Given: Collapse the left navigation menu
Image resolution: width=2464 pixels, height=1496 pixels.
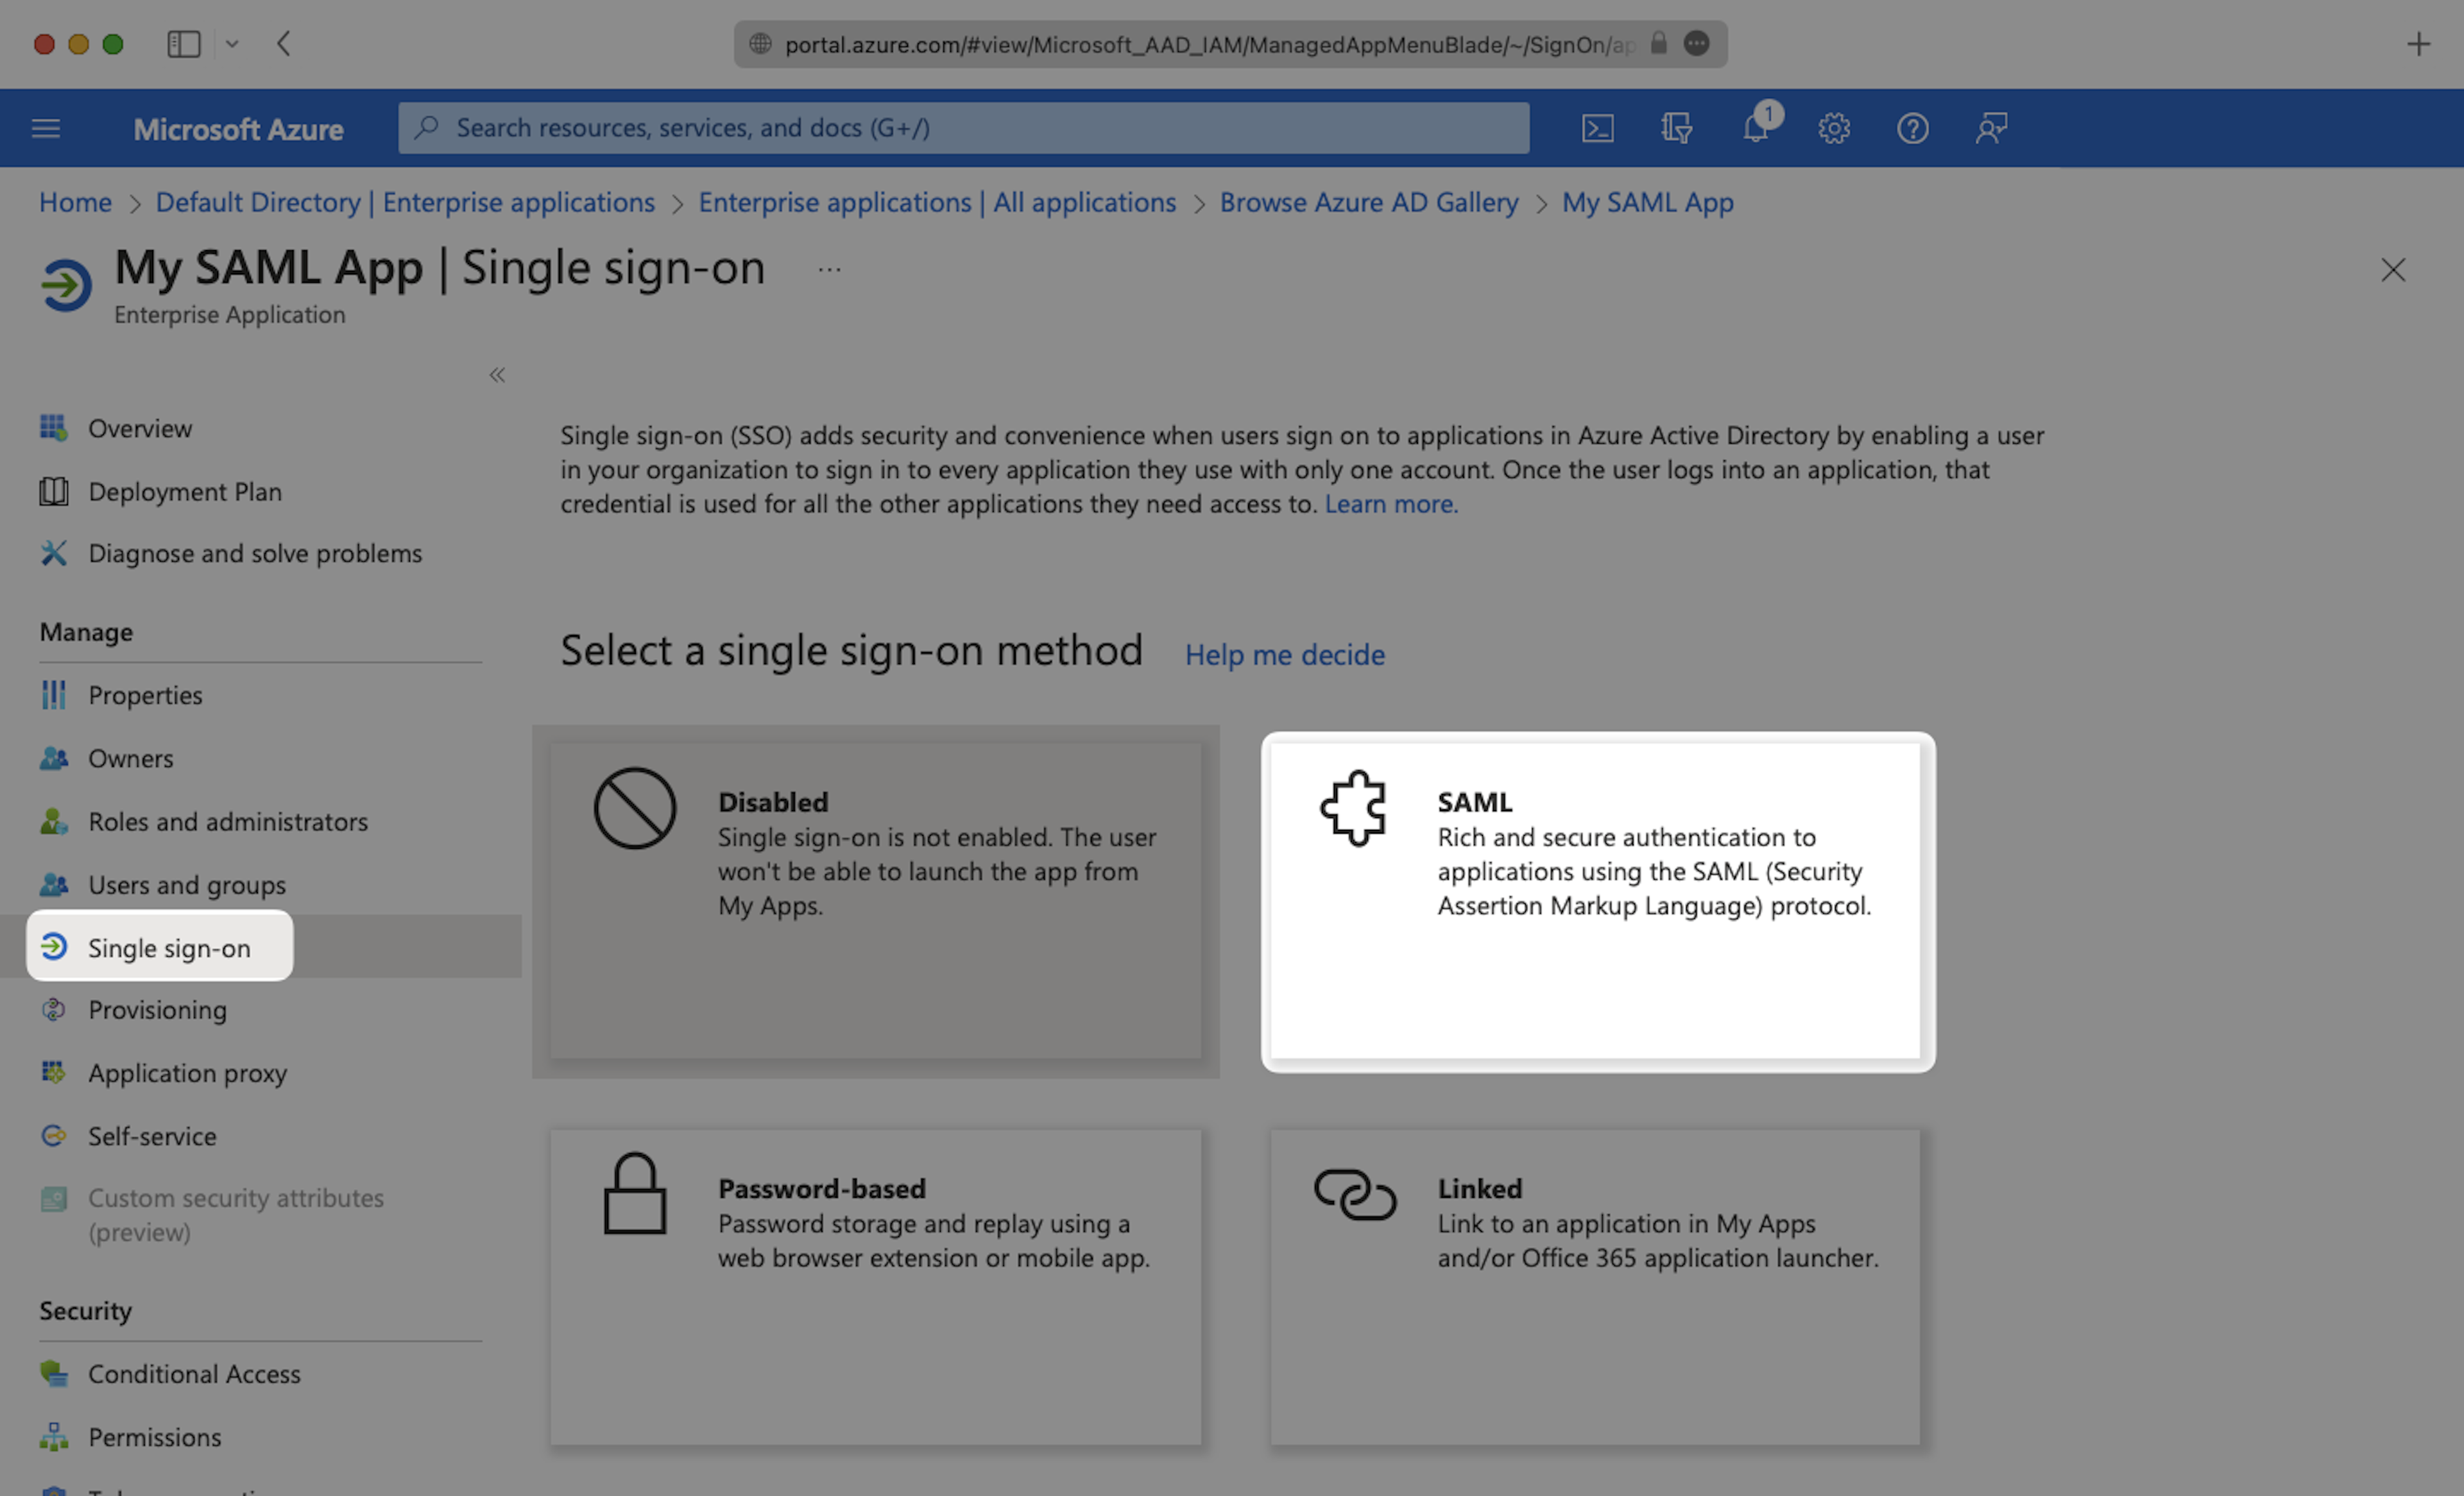Looking at the screenshot, I should [x=497, y=374].
